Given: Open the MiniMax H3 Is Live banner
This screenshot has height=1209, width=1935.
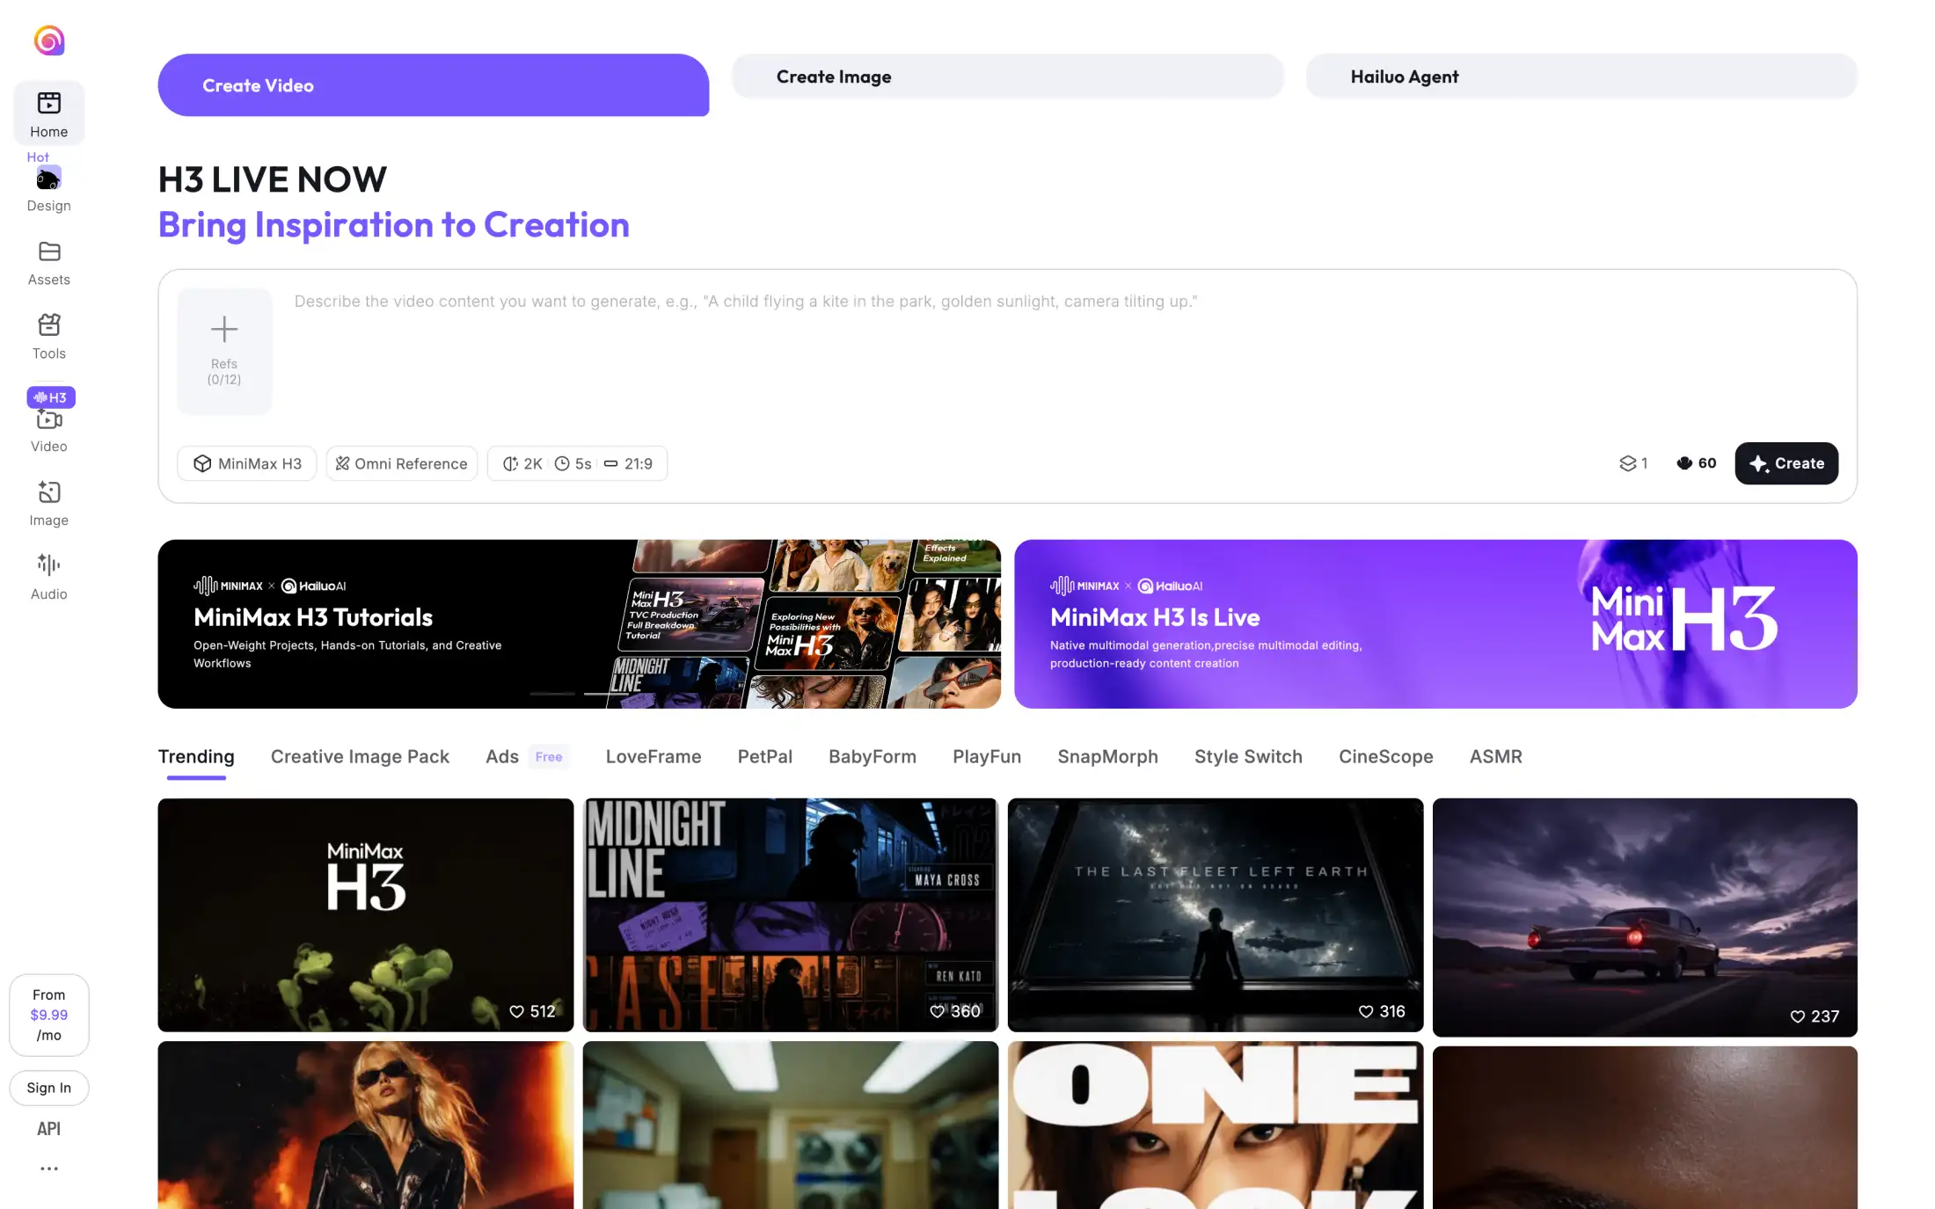Looking at the screenshot, I should [x=1435, y=624].
